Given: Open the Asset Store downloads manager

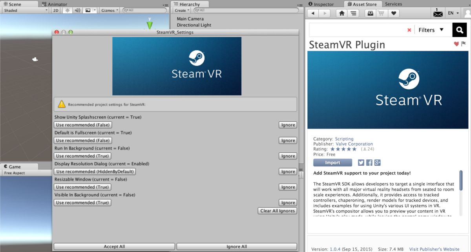Looking at the screenshot, I should (x=370, y=13).
